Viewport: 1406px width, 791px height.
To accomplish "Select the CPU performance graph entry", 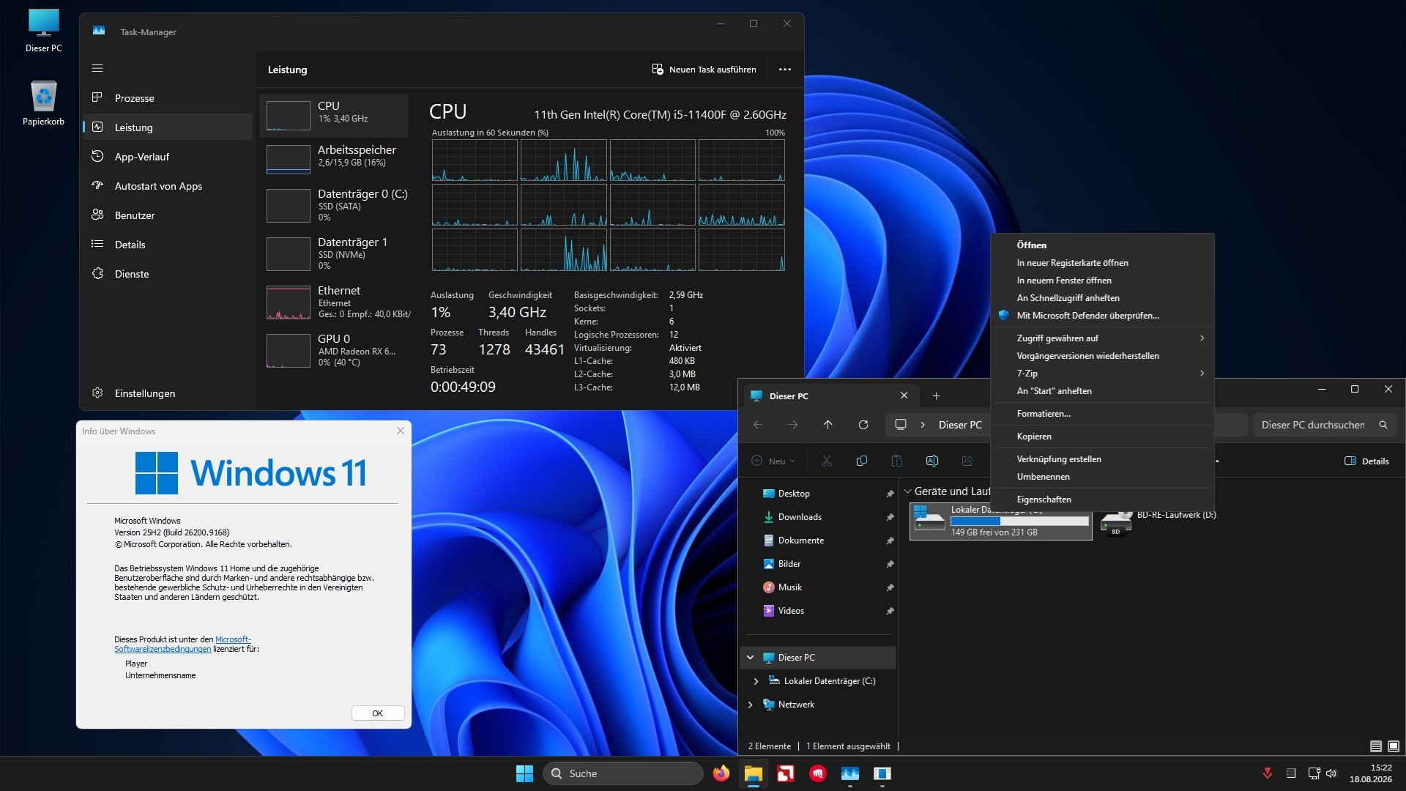I will 335,115.
